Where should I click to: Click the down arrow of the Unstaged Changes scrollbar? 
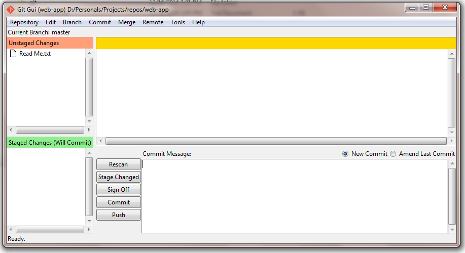coord(89,121)
